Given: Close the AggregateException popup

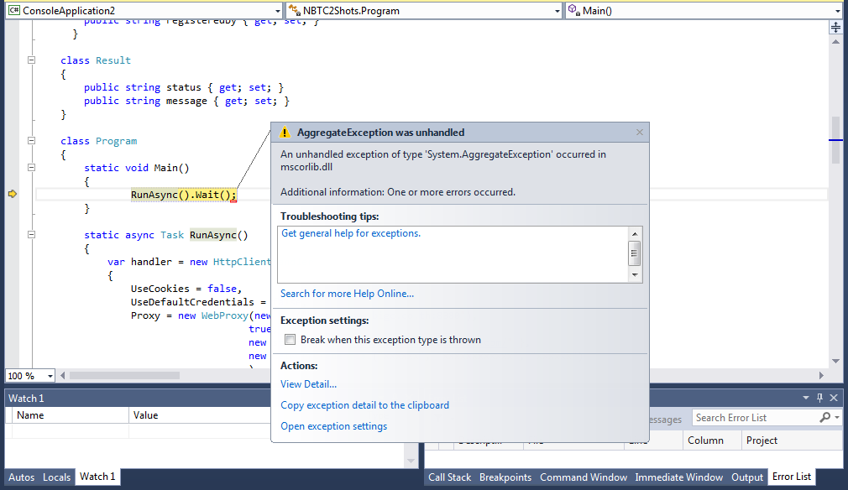Looking at the screenshot, I should click(x=640, y=132).
